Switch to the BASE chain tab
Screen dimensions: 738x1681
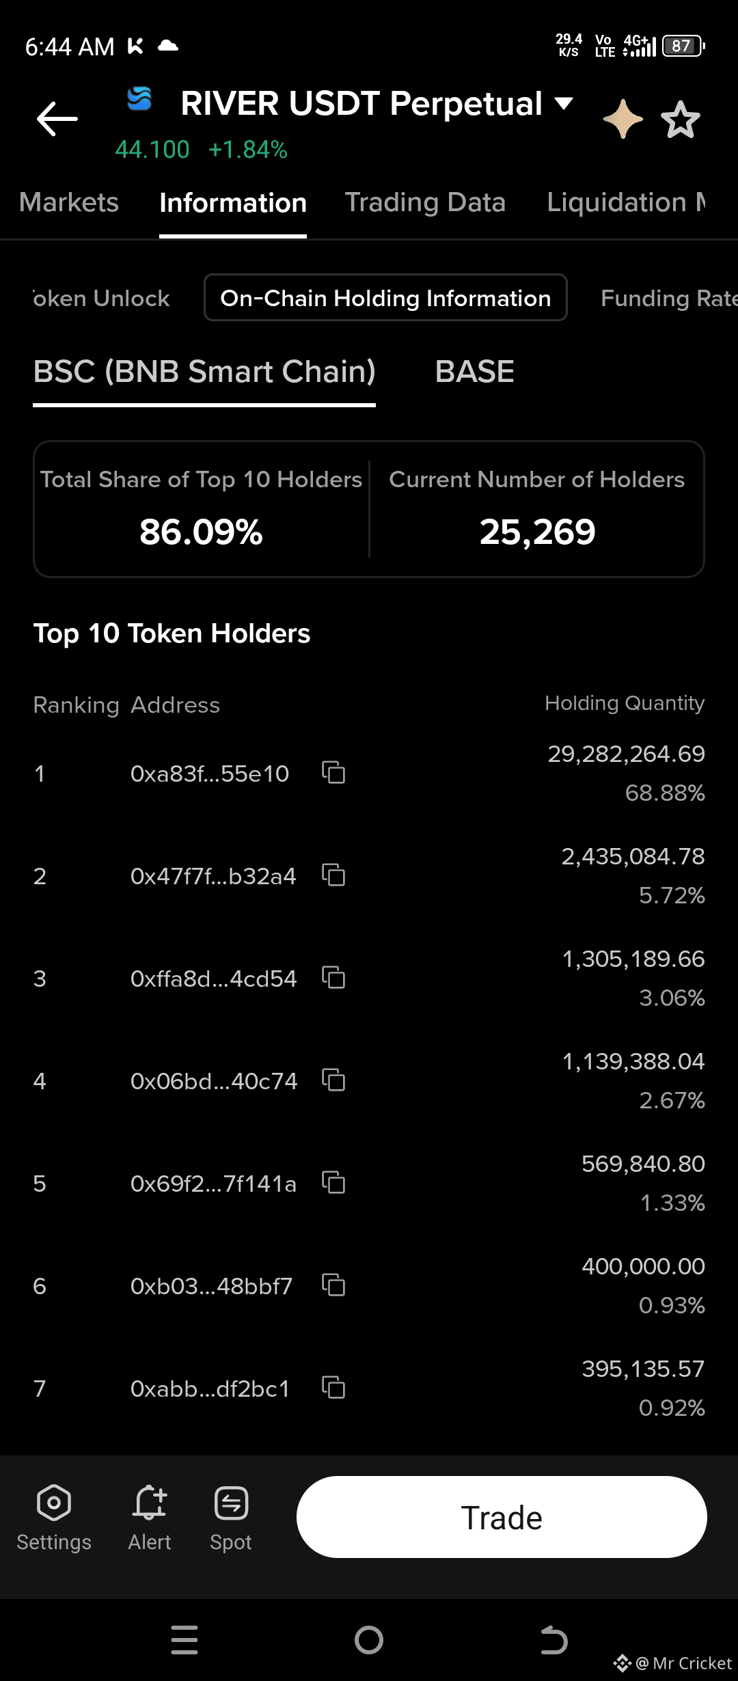click(474, 372)
